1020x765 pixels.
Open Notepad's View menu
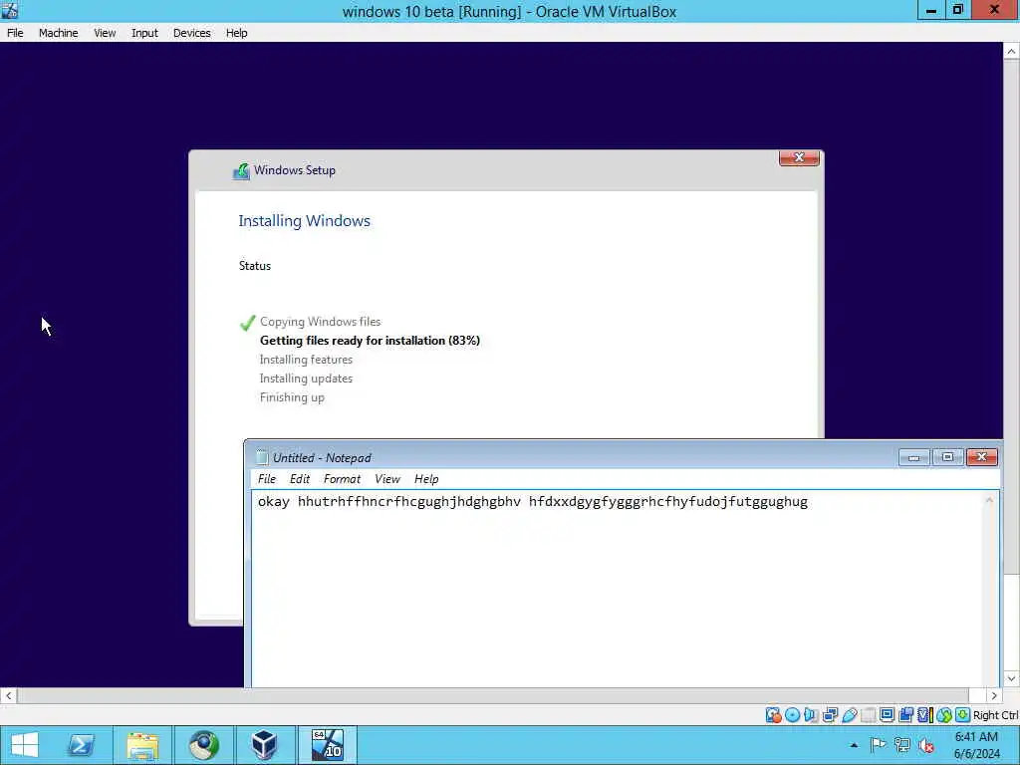(x=387, y=479)
